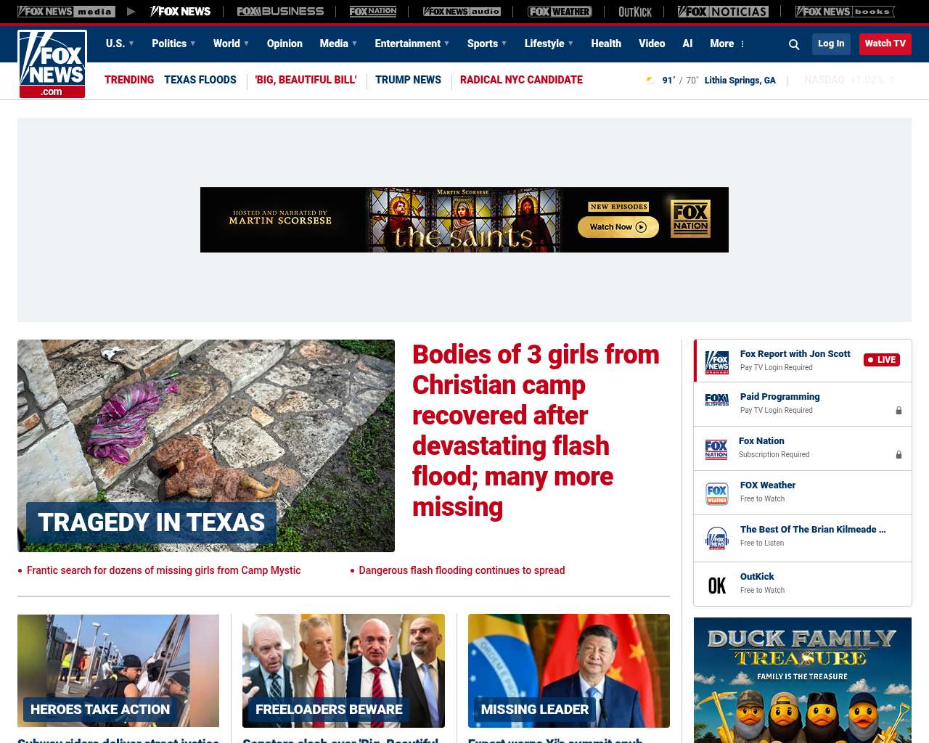
Task: Open trending topic TEXAS FLOODS
Action: coord(200,80)
